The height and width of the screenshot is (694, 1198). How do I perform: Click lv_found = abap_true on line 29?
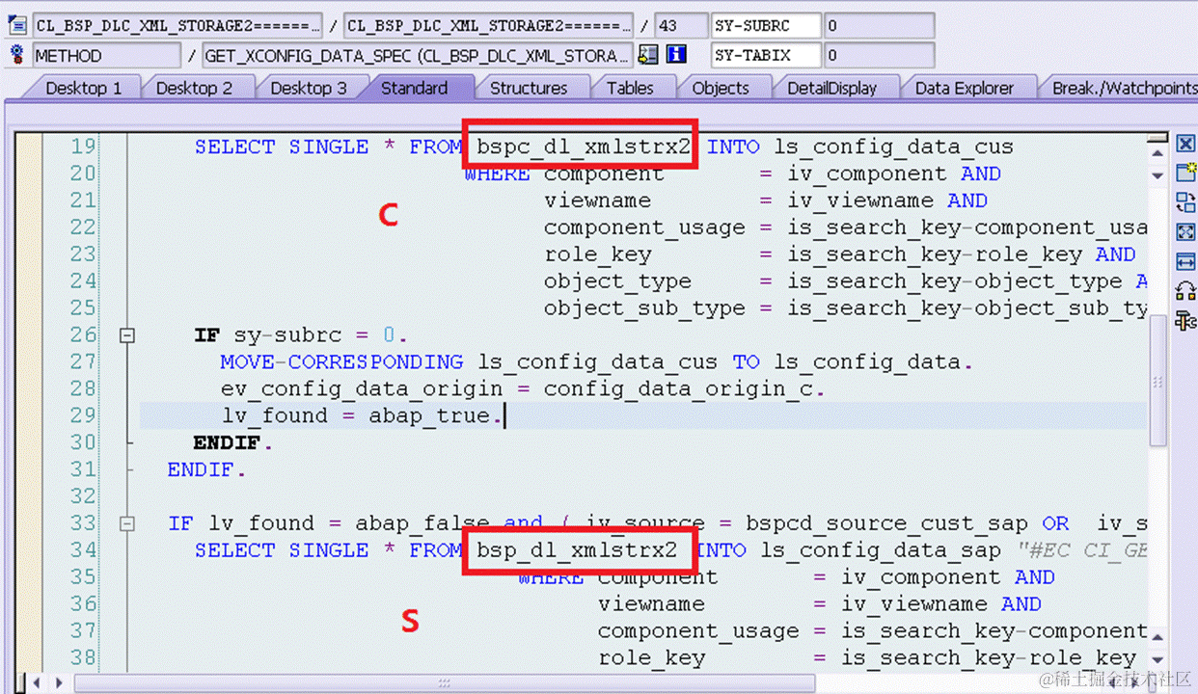pyautogui.click(x=362, y=415)
